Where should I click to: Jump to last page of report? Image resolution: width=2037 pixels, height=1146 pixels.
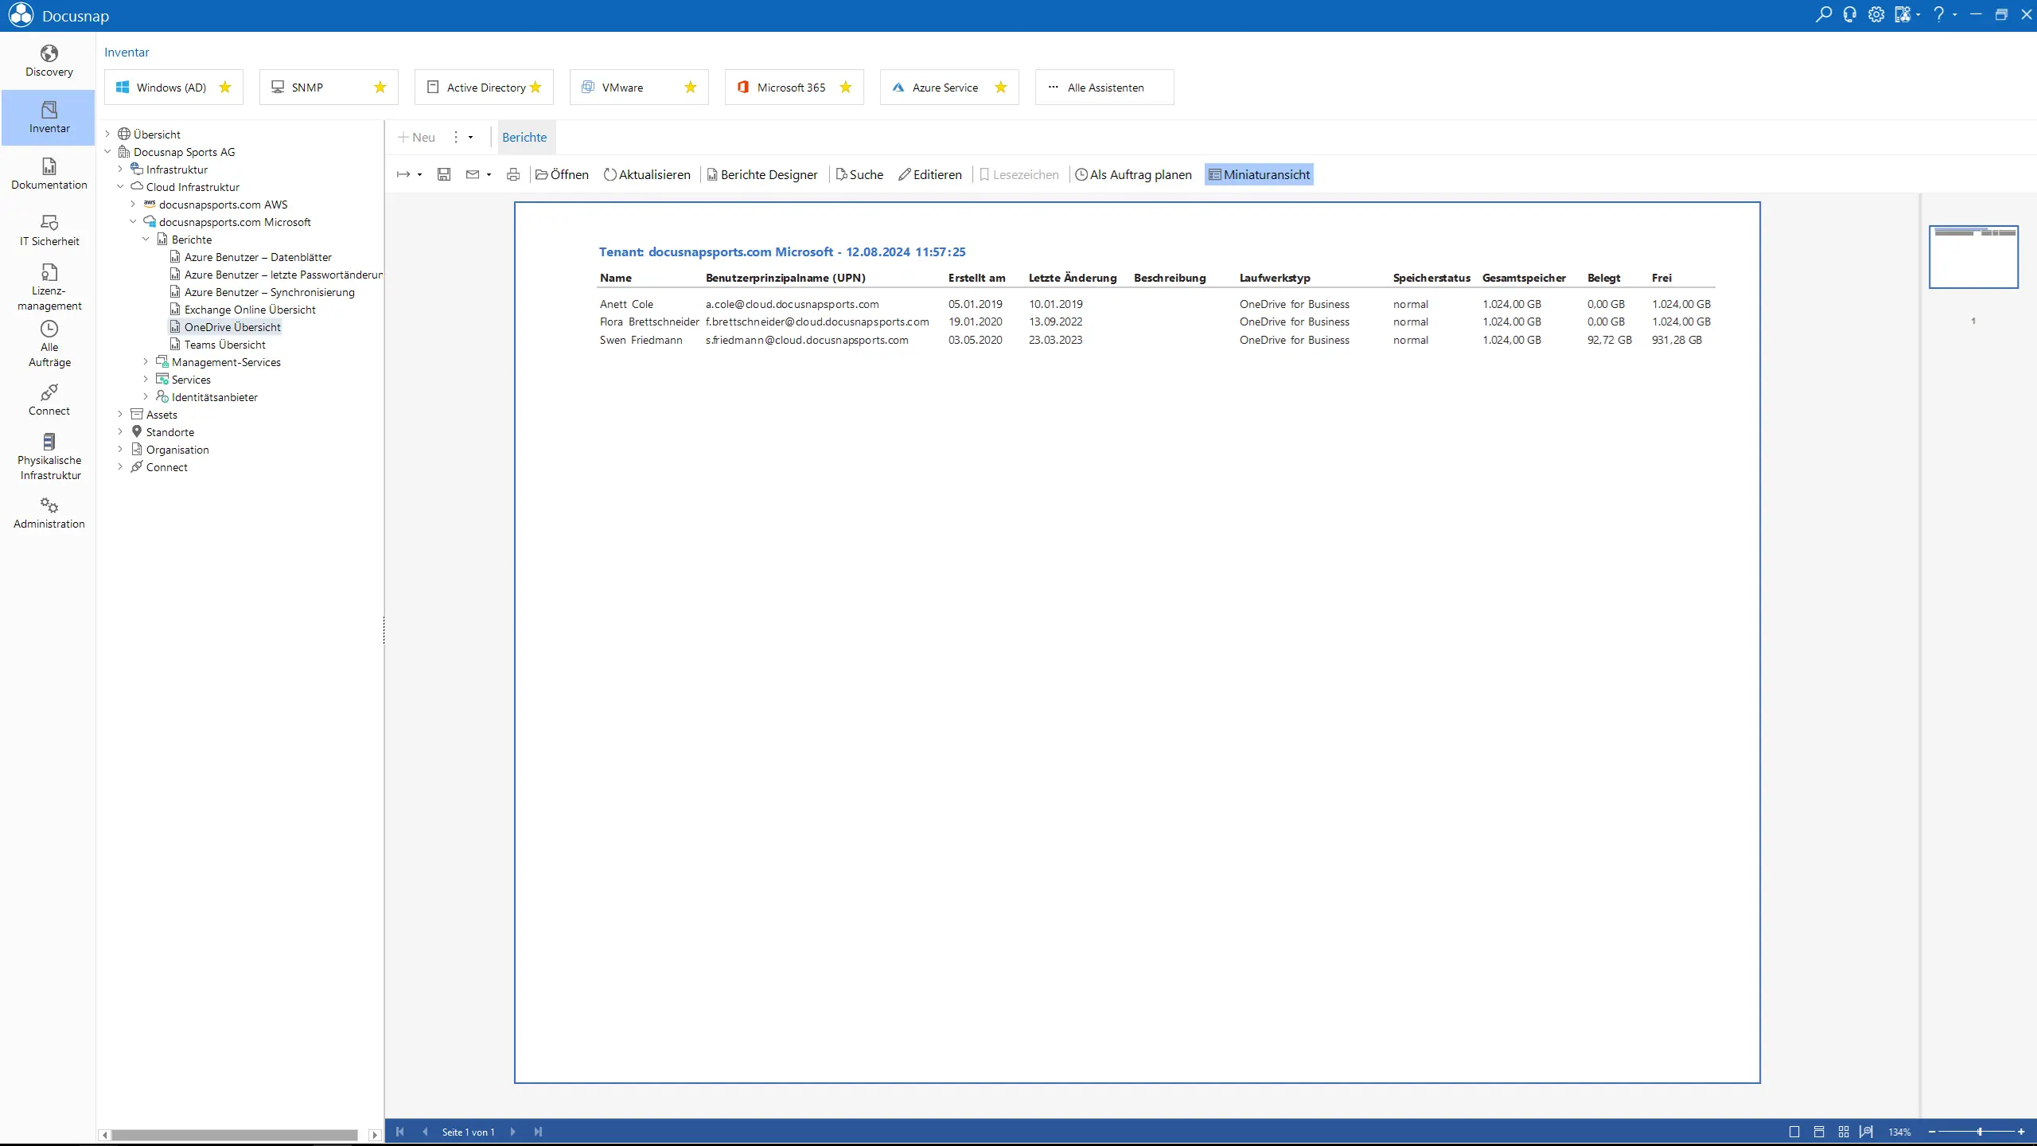click(539, 1132)
